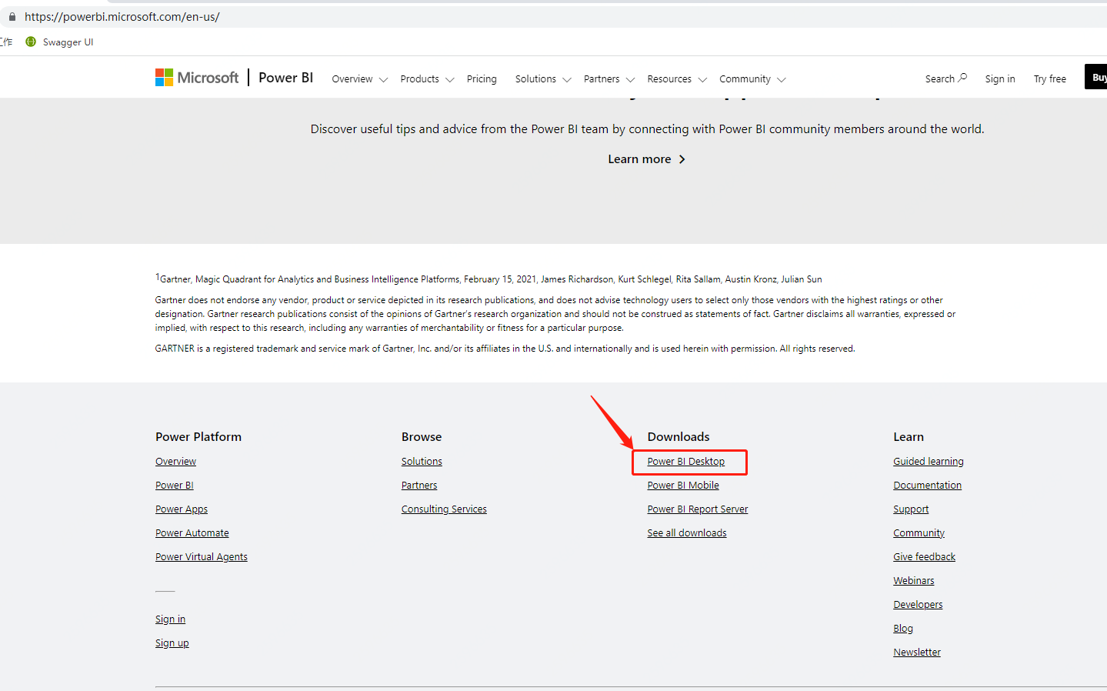Open the Power BI Mobile download link

pyautogui.click(x=683, y=486)
